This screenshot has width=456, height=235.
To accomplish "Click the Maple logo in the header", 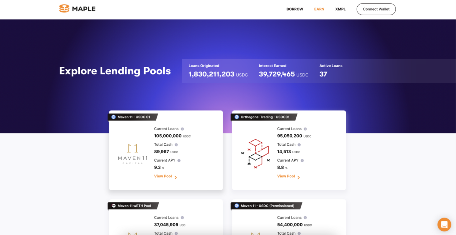I will click(x=77, y=9).
